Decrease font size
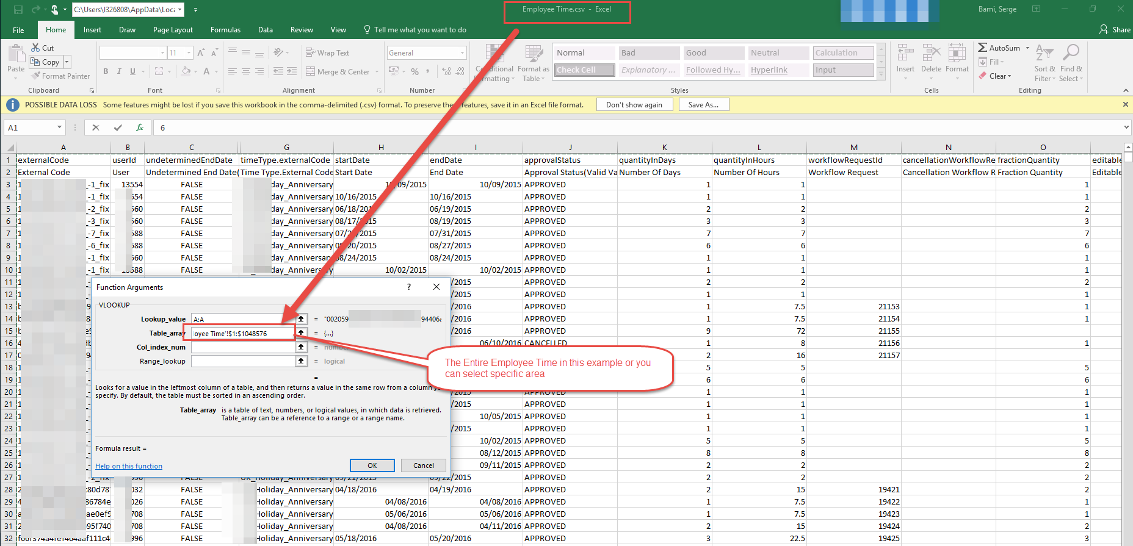 (x=214, y=53)
